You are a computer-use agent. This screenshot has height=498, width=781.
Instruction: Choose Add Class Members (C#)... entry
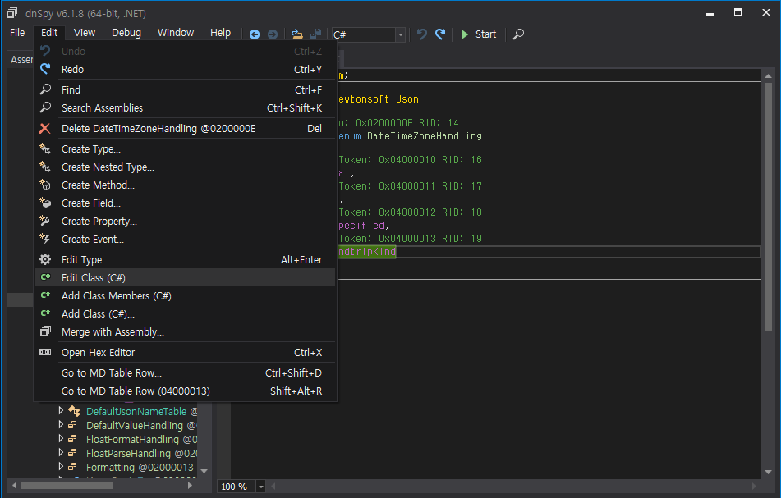186,295
